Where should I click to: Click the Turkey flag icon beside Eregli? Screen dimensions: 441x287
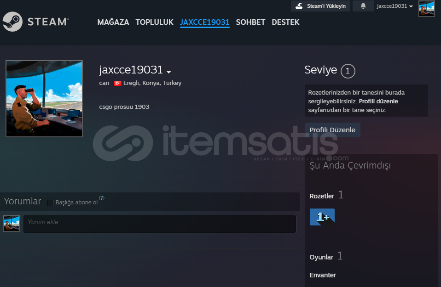117,83
